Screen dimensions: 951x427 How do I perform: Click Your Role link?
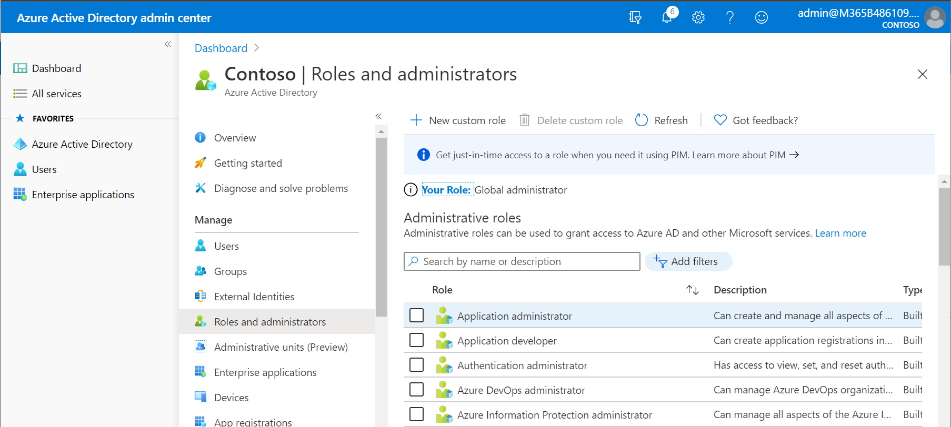(x=446, y=190)
